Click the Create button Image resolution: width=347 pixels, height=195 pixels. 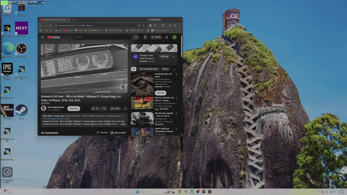coord(156,37)
